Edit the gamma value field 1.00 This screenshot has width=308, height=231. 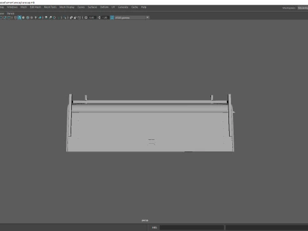105,17
